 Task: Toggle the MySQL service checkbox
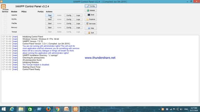pyautogui.click(x=5, y=19)
